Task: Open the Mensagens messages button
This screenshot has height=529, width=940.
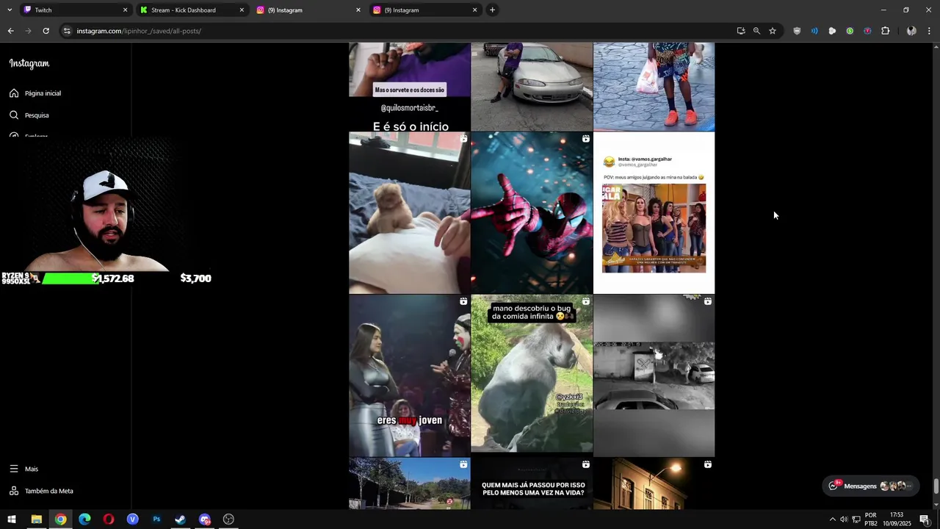Action: click(870, 486)
